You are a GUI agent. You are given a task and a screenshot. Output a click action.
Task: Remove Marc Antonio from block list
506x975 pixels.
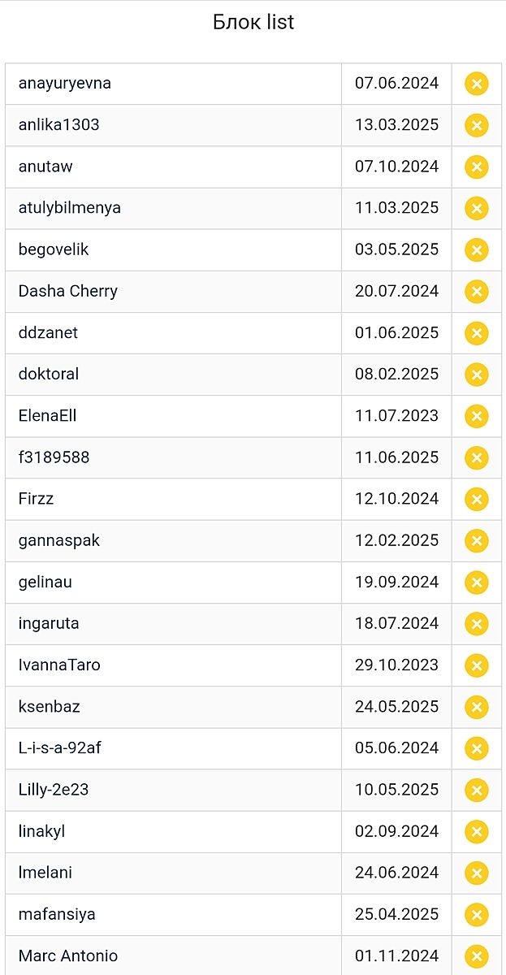point(477,956)
